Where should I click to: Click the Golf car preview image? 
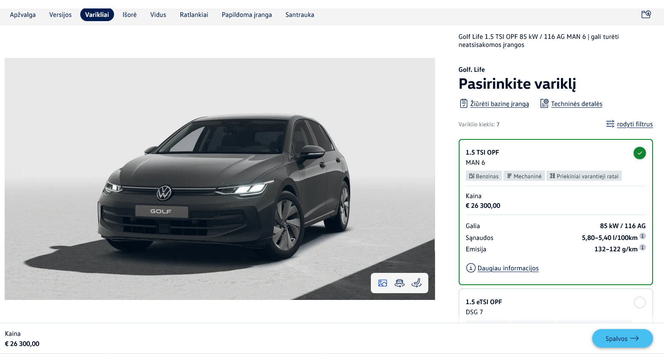click(x=220, y=179)
